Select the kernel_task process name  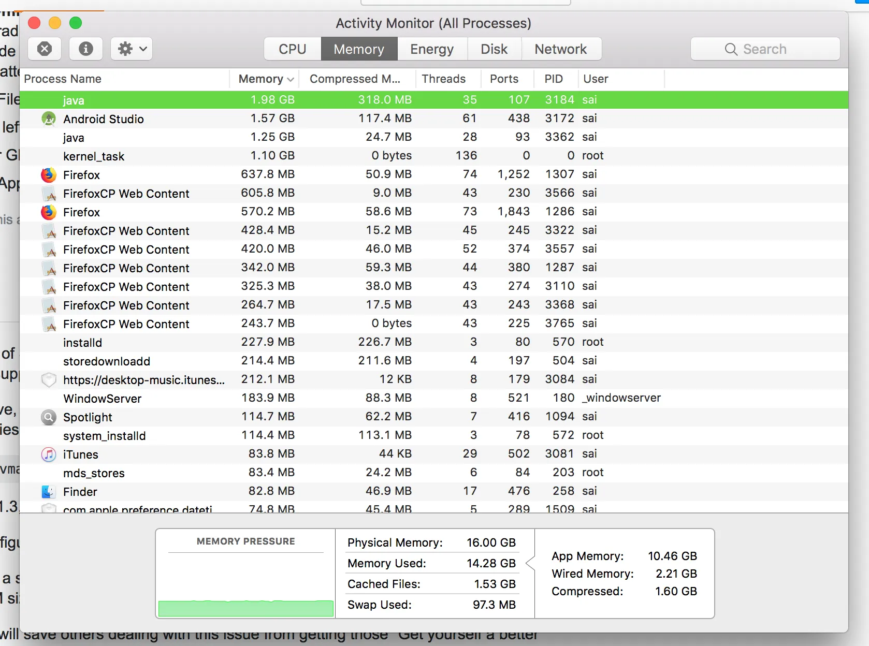click(94, 156)
